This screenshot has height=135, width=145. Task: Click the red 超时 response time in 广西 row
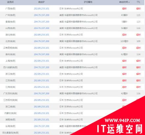124,9
